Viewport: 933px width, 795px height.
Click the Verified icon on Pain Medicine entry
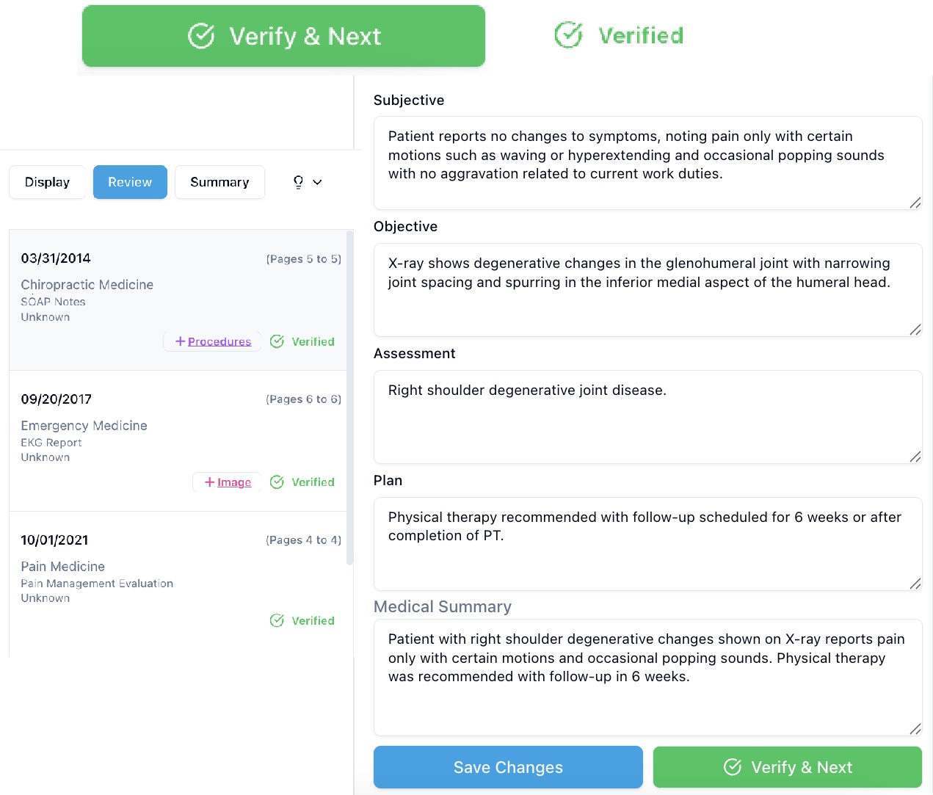[x=277, y=620]
